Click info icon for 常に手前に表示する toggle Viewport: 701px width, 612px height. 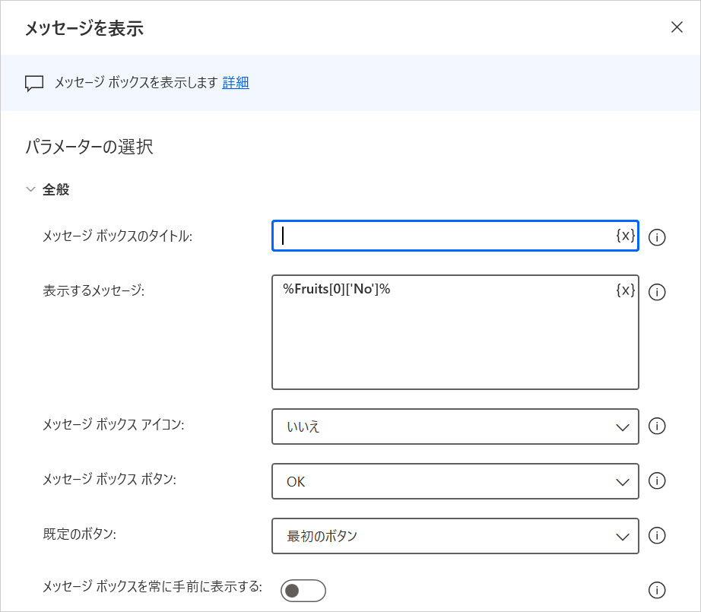click(657, 590)
